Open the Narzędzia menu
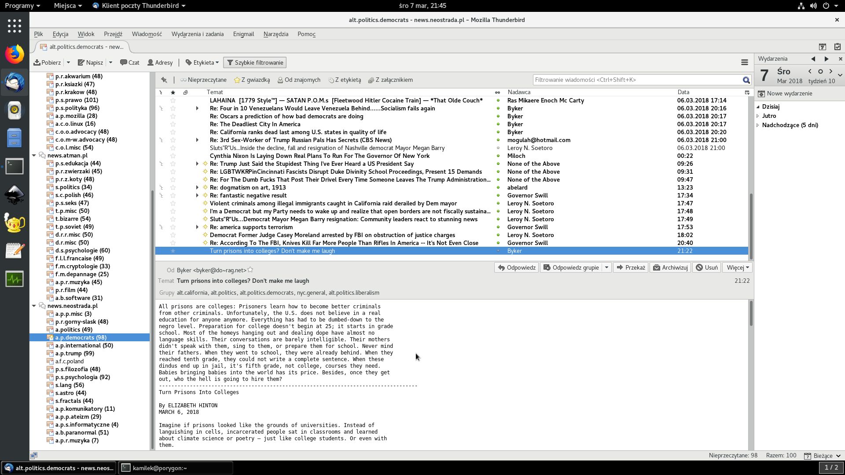This screenshot has width=845, height=475. 276,34
